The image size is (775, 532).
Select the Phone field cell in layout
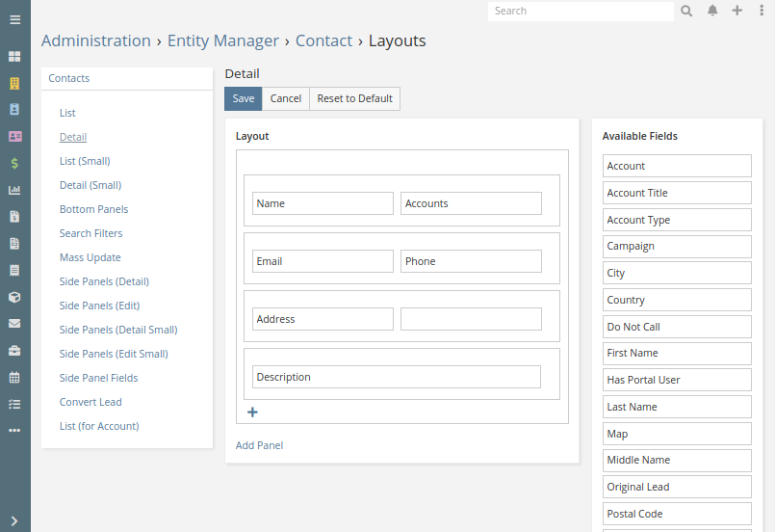[471, 261]
